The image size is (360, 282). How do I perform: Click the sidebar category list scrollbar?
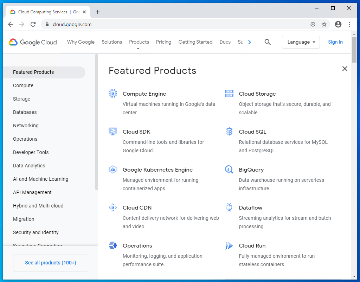97,122
